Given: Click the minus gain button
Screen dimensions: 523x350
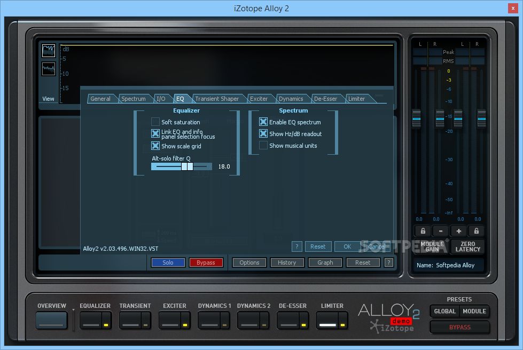Looking at the screenshot, I should [441, 231].
